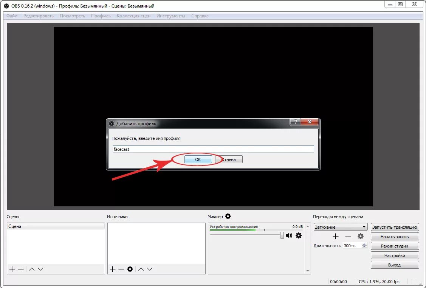426x288 pixels.
Task: Remove source using minus icon in Источники
Action: point(121,269)
